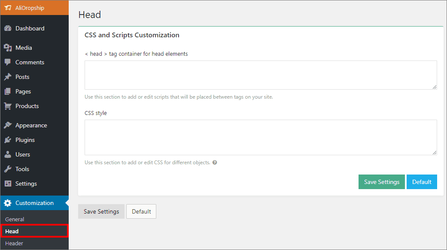Click the 'CSS style' field label
Image resolution: width=447 pixels, height=250 pixels.
point(95,113)
